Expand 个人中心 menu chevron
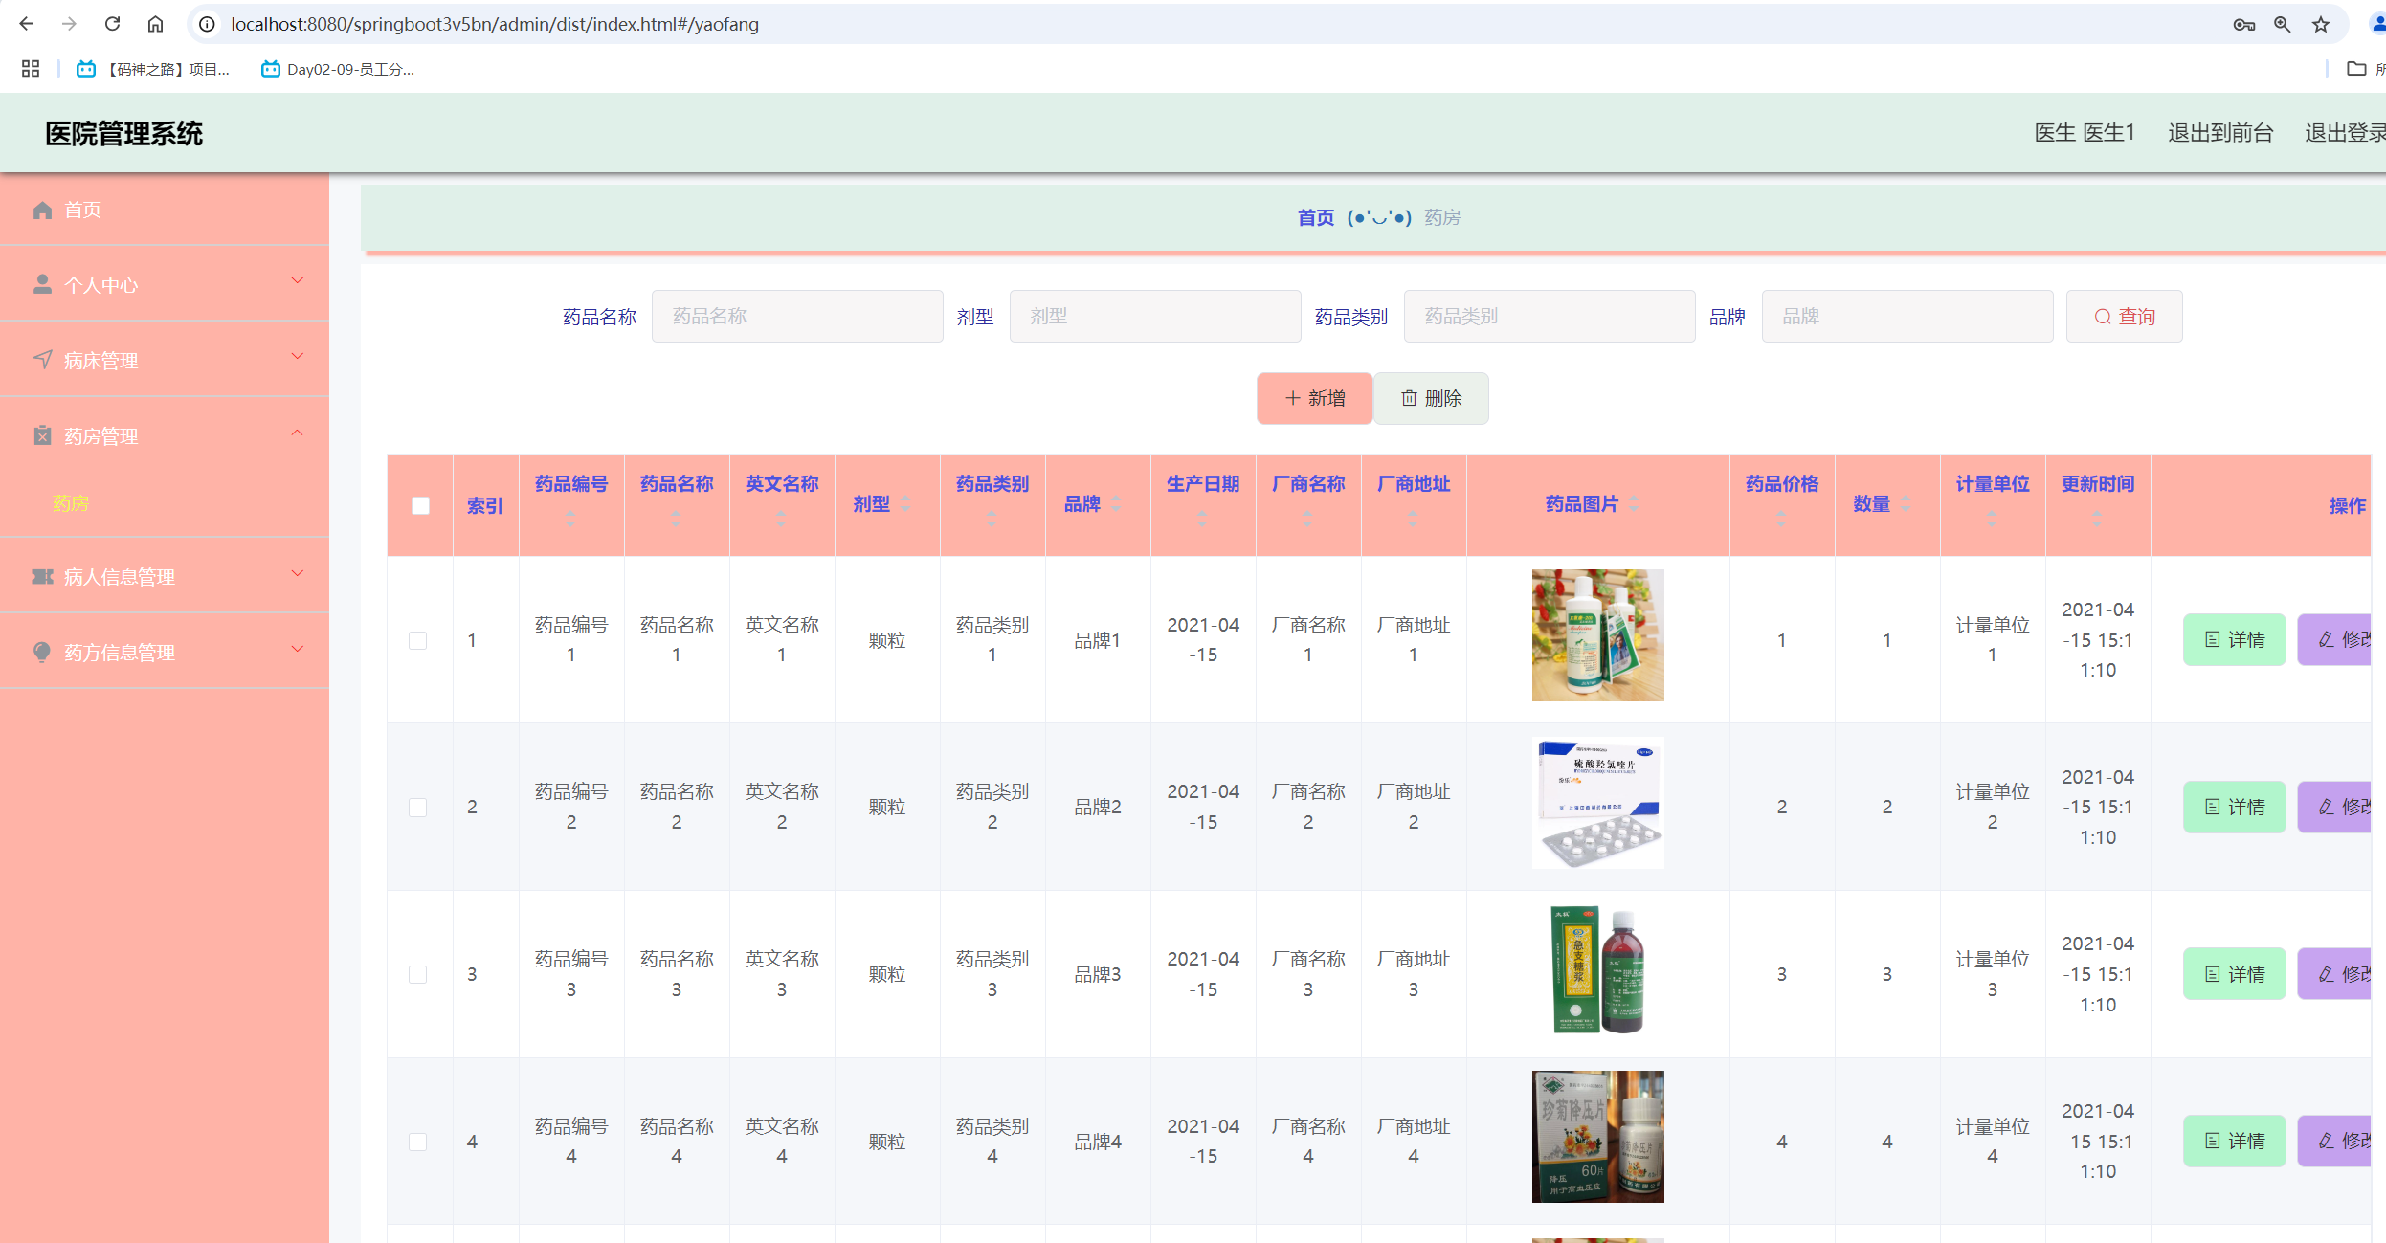The image size is (2386, 1243). click(297, 280)
